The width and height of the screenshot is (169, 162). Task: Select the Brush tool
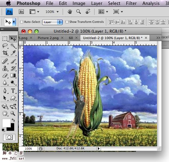[x=13, y=61]
